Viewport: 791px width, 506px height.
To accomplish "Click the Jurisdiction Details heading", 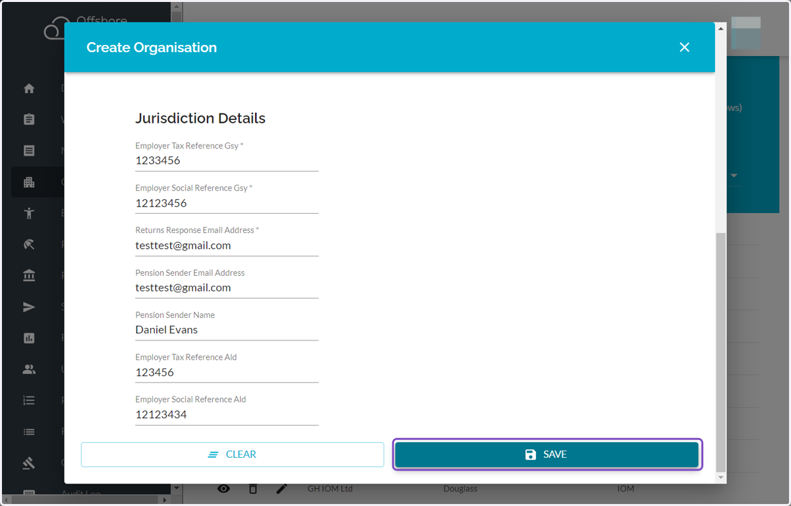I will point(200,119).
